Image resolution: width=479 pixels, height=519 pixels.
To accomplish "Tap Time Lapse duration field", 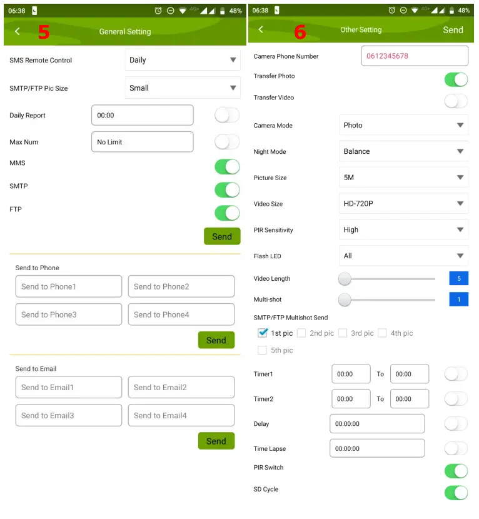I will point(377,448).
